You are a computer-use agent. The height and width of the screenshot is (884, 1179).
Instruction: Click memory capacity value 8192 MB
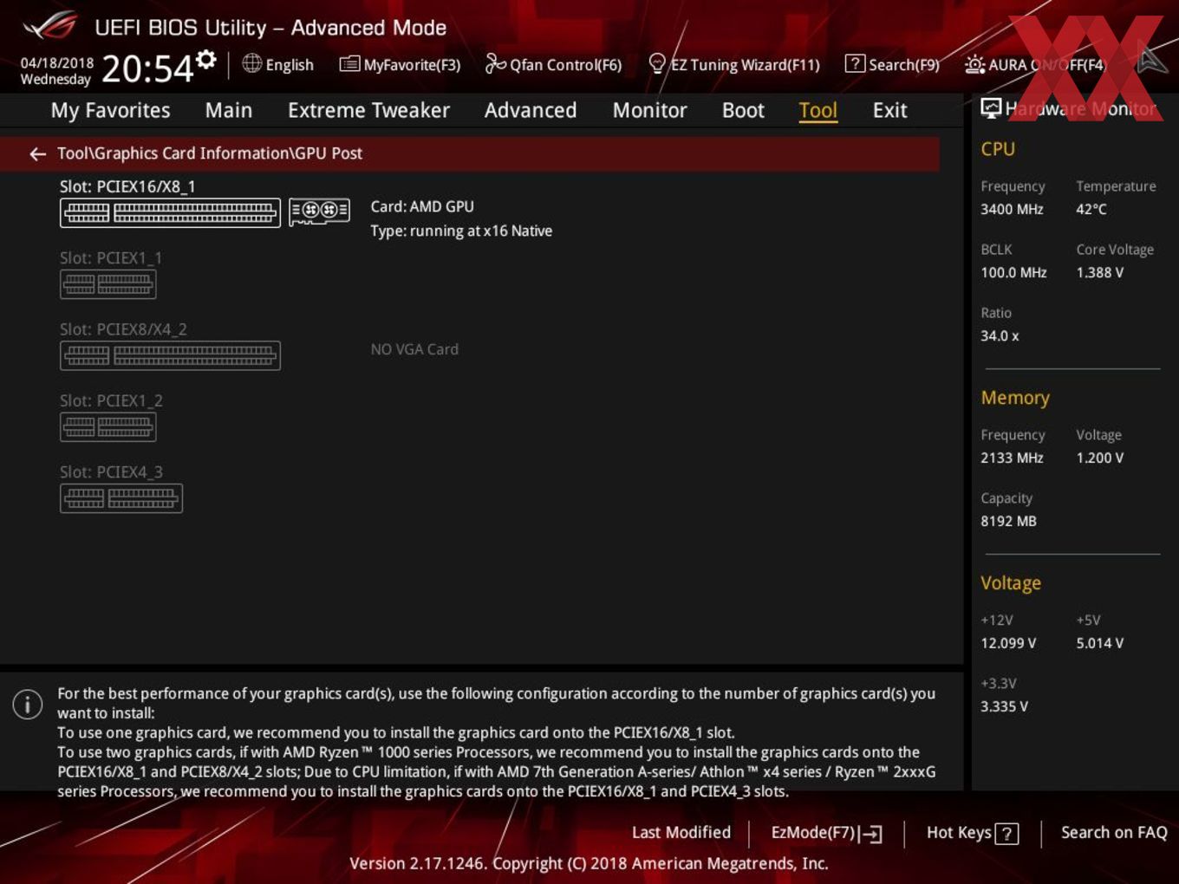point(1008,521)
